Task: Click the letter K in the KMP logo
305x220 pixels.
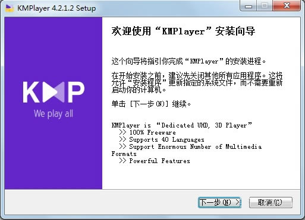Action: [32, 93]
